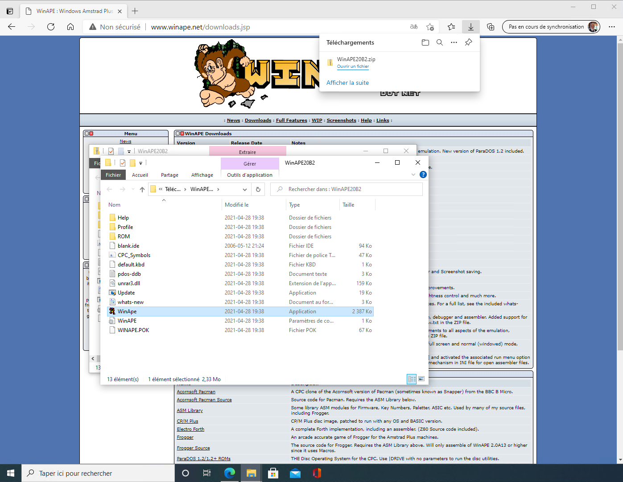
Task: Switch to details view in Explorer
Action: tap(412, 379)
